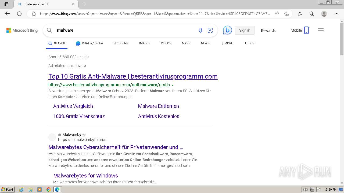Open visual search camera icon
Viewport: 344px width, 193px height.
point(210,30)
